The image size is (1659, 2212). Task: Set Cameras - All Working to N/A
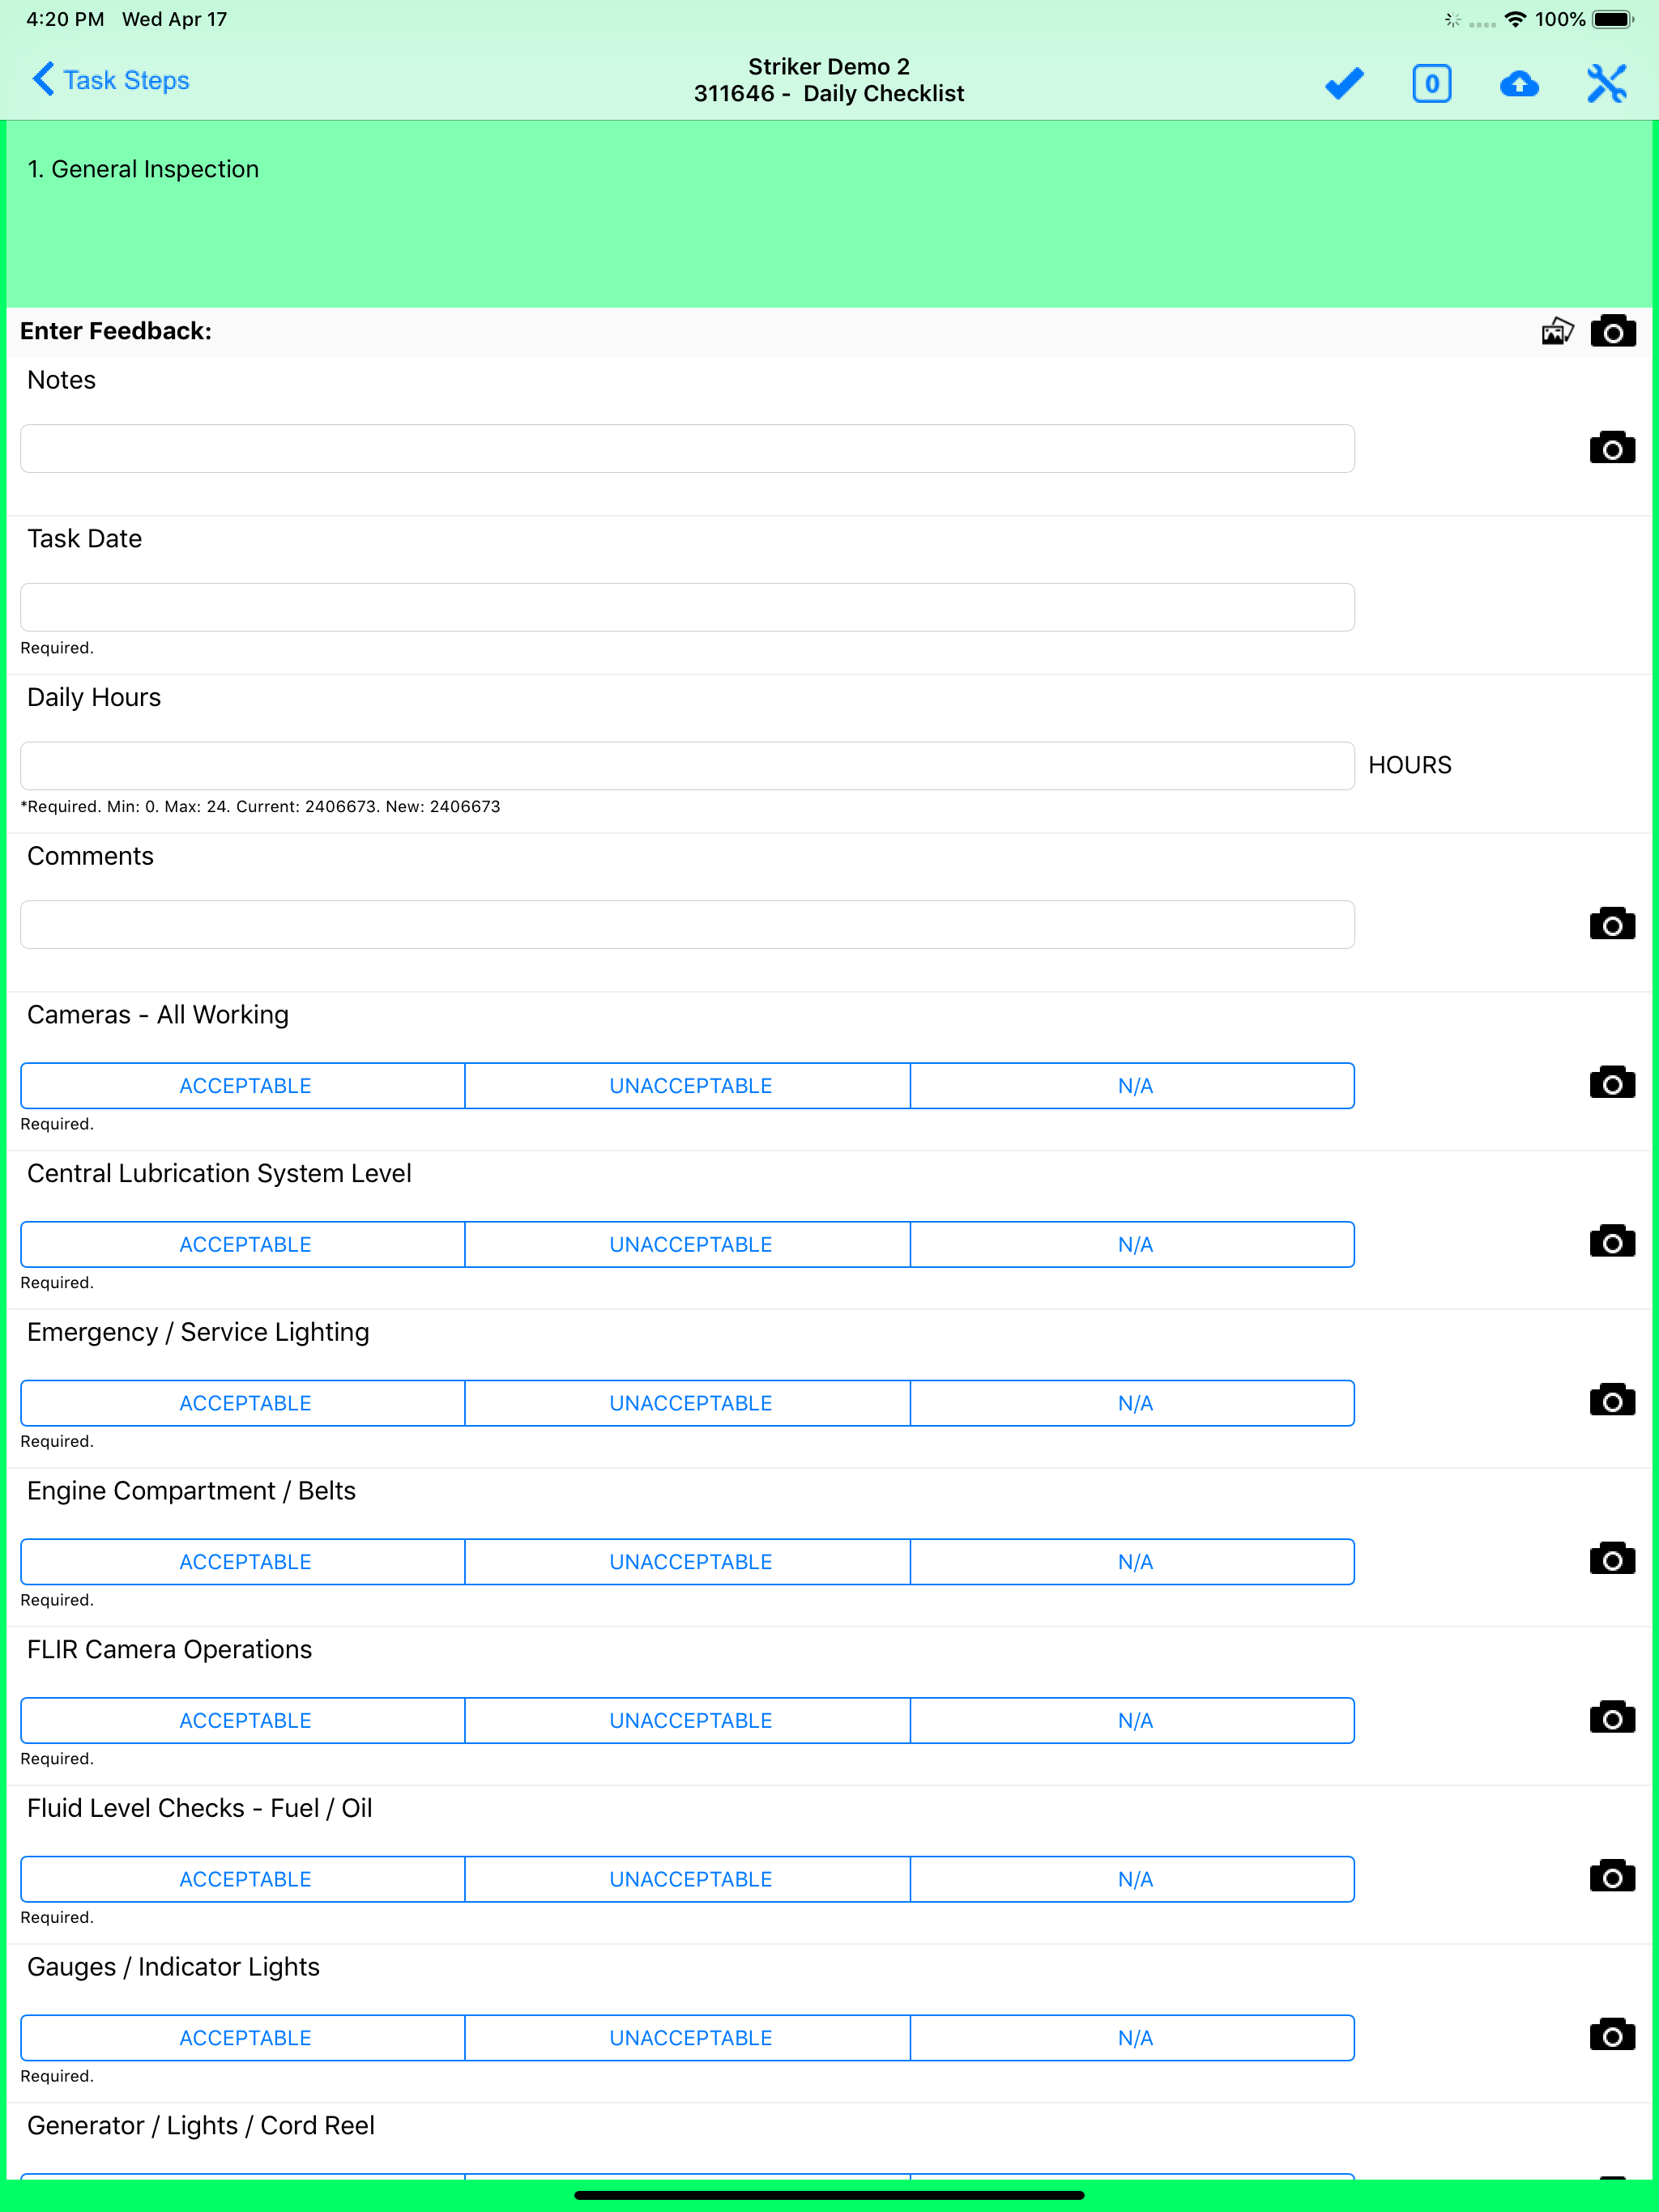click(1132, 1086)
